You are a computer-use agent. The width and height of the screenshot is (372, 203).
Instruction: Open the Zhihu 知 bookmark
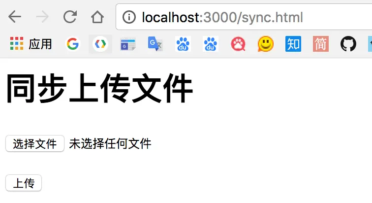[x=293, y=44]
